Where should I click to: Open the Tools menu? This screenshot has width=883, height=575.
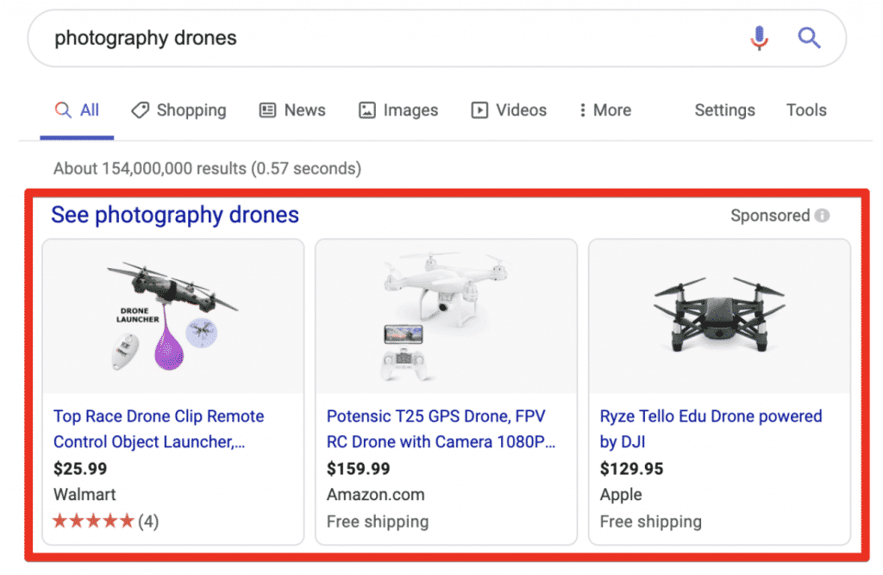(x=806, y=109)
